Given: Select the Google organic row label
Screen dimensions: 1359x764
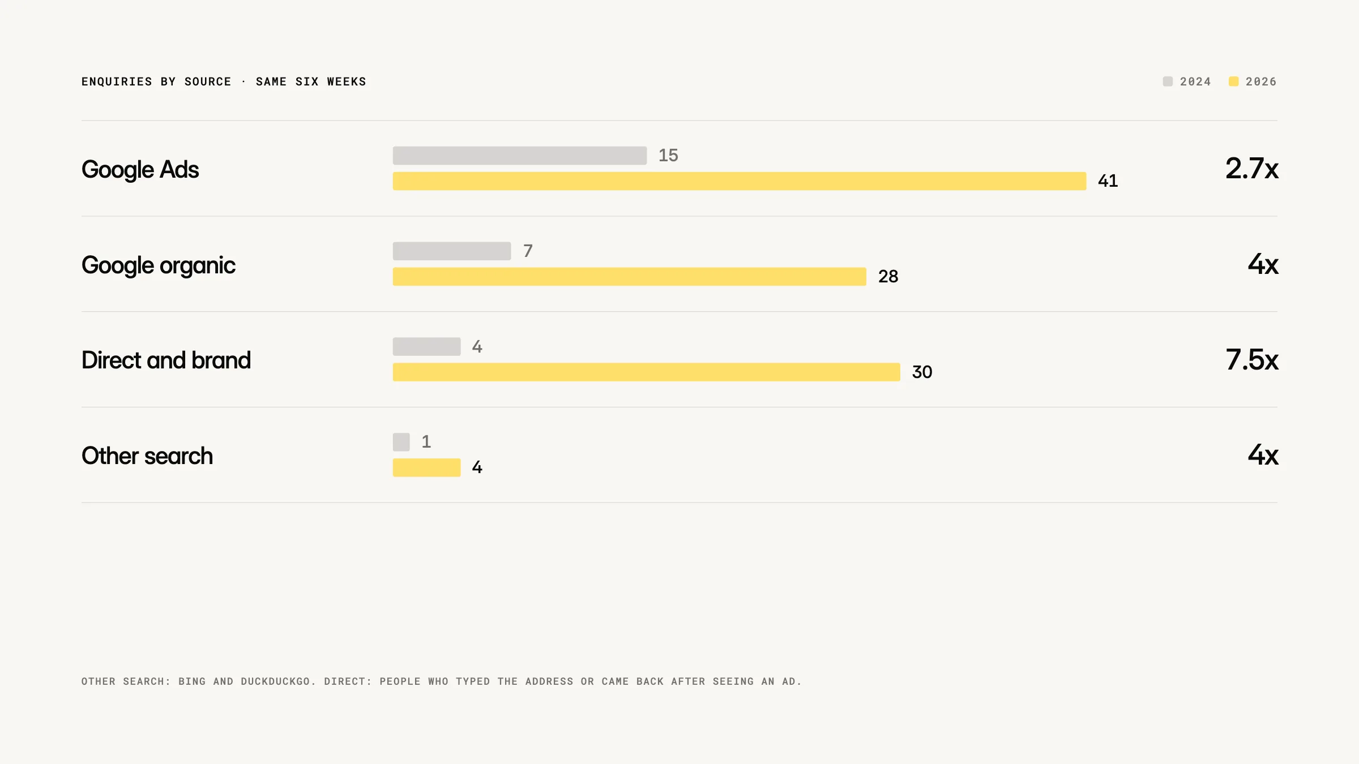Looking at the screenshot, I should pyautogui.click(x=158, y=265).
